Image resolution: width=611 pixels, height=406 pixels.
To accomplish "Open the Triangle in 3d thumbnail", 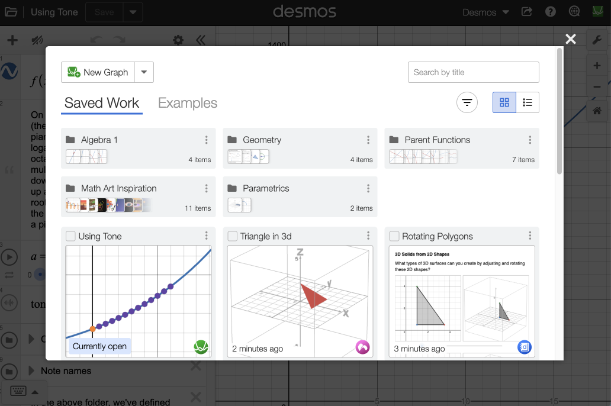I will (x=300, y=301).
